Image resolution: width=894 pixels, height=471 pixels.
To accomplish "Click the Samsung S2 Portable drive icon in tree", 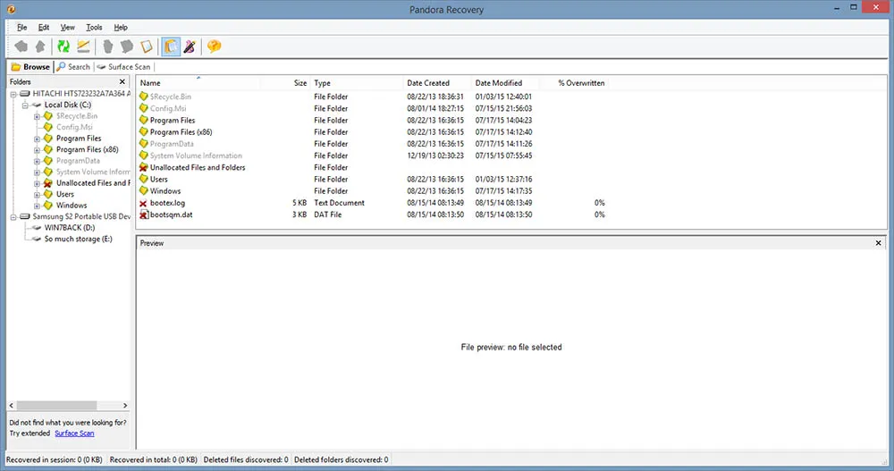I will click(24, 216).
